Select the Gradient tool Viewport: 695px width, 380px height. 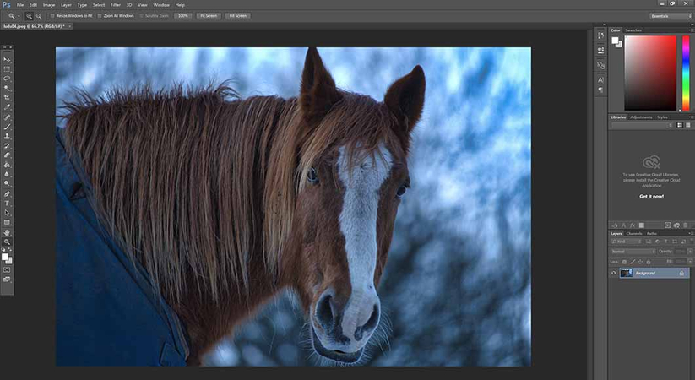click(7, 165)
